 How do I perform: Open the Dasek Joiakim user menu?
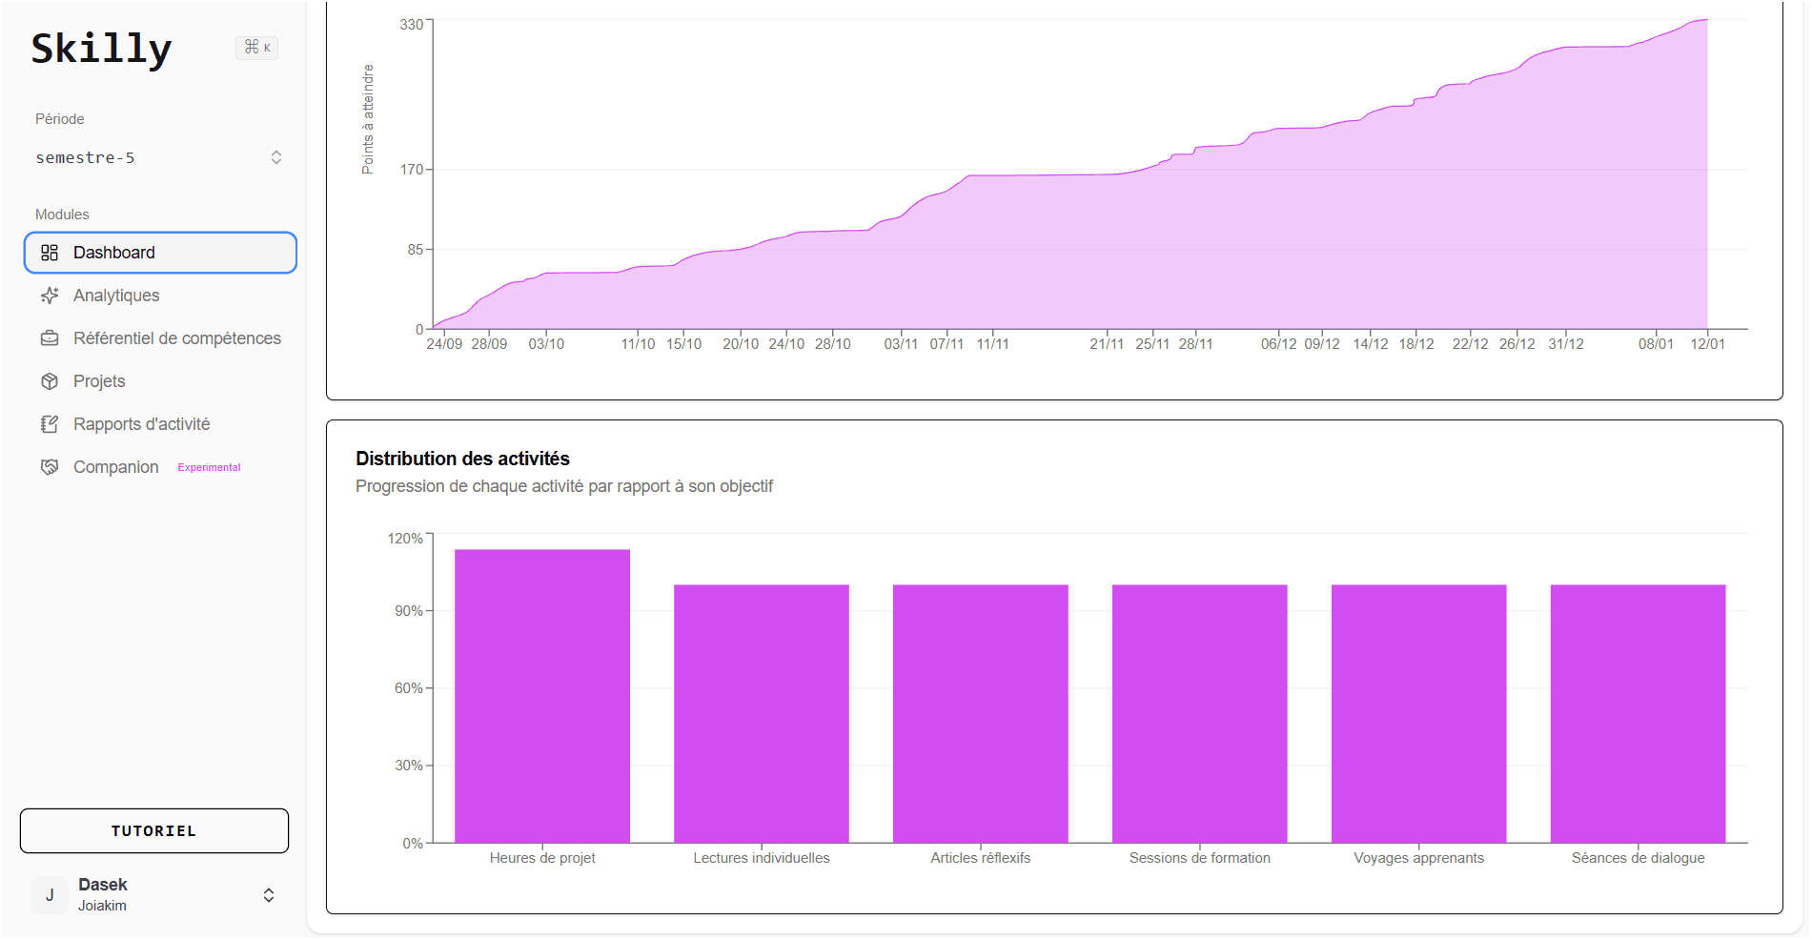(154, 895)
